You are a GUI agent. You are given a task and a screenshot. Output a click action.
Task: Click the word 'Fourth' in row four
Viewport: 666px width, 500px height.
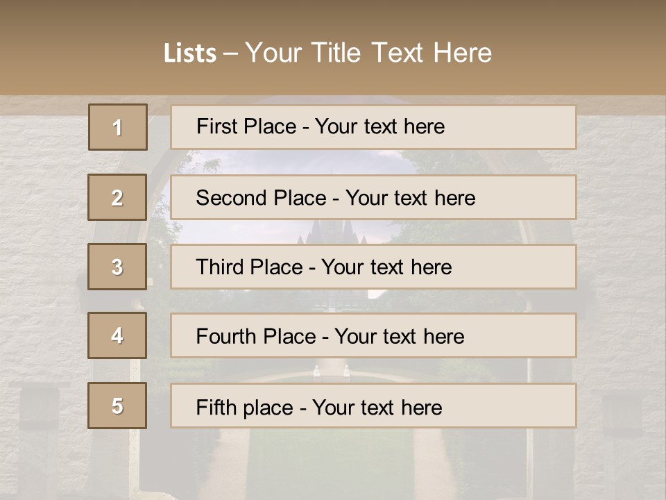click(226, 336)
